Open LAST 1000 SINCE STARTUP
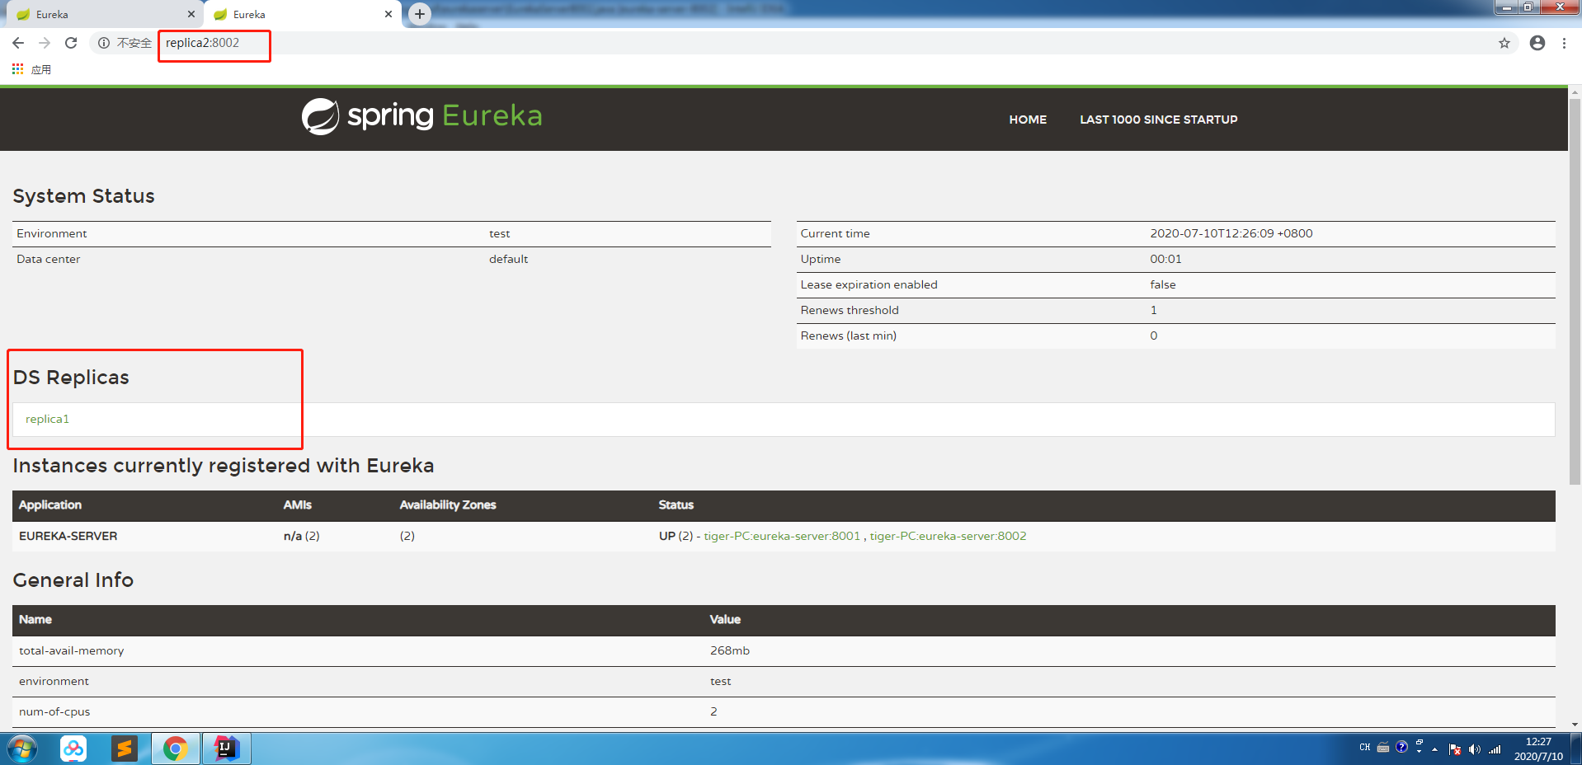This screenshot has height=765, width=1582. click(x=1159, y=120)
